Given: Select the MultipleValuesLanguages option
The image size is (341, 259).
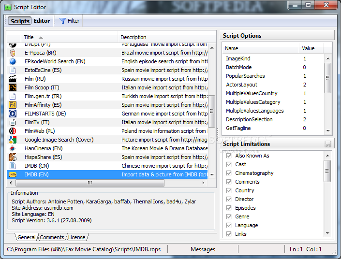Looking at the screenshot, I should click(274, 111).
